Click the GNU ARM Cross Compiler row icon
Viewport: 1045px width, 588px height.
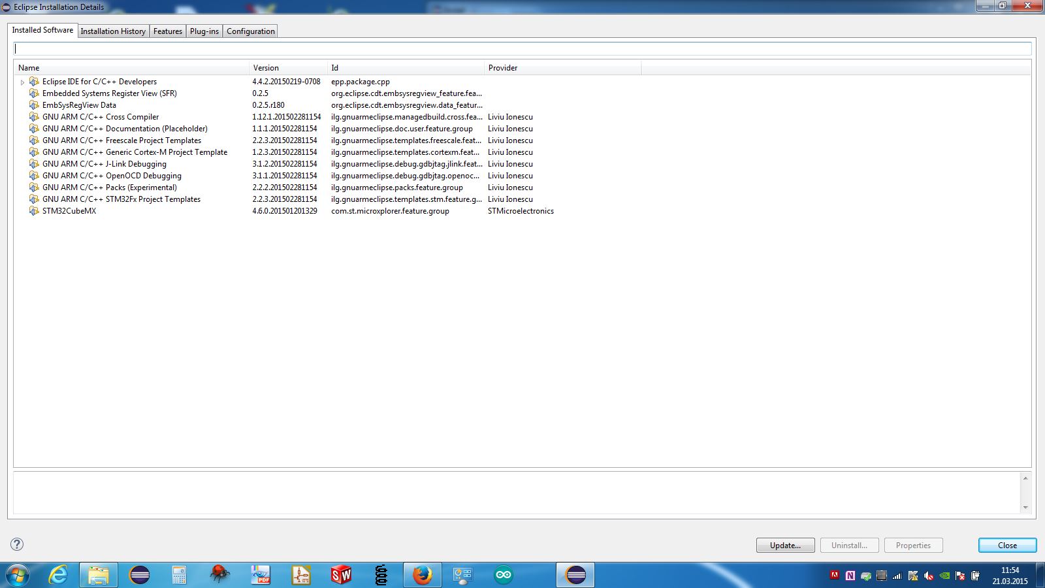[x=34, y=117]
